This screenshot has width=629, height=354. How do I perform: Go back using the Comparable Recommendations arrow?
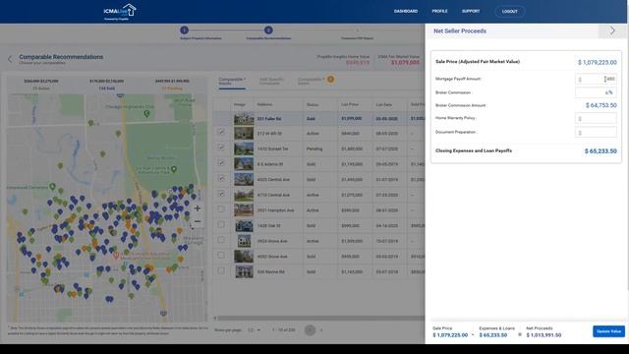10,59
